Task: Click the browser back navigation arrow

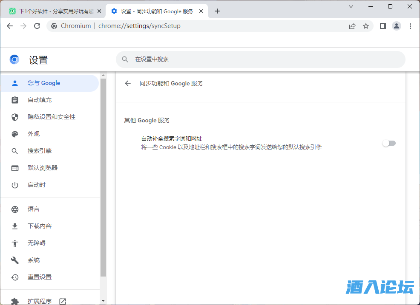Action: point(10,26)
